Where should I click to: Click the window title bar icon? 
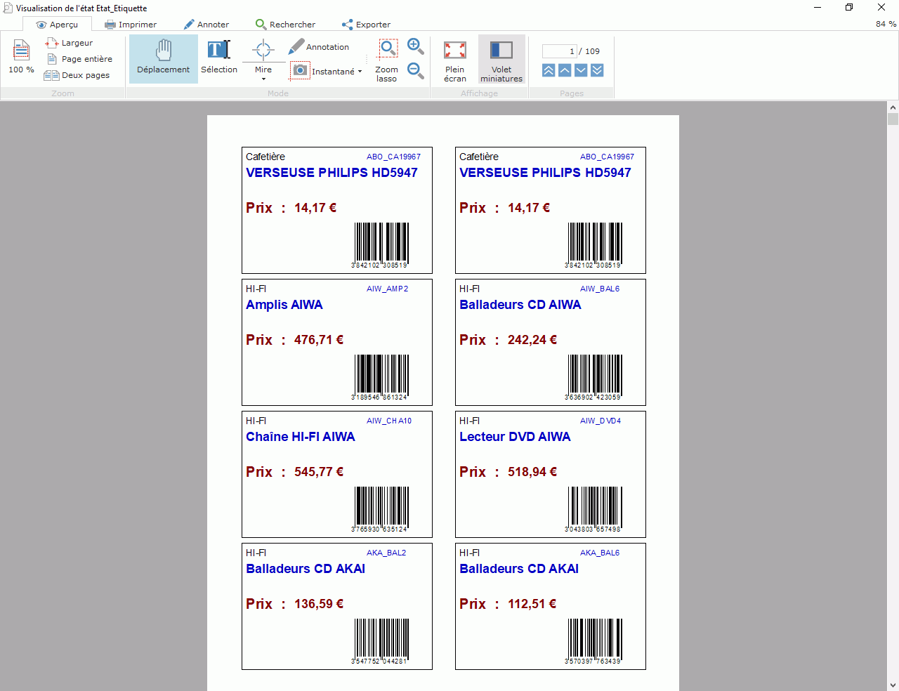click(8, 8)
